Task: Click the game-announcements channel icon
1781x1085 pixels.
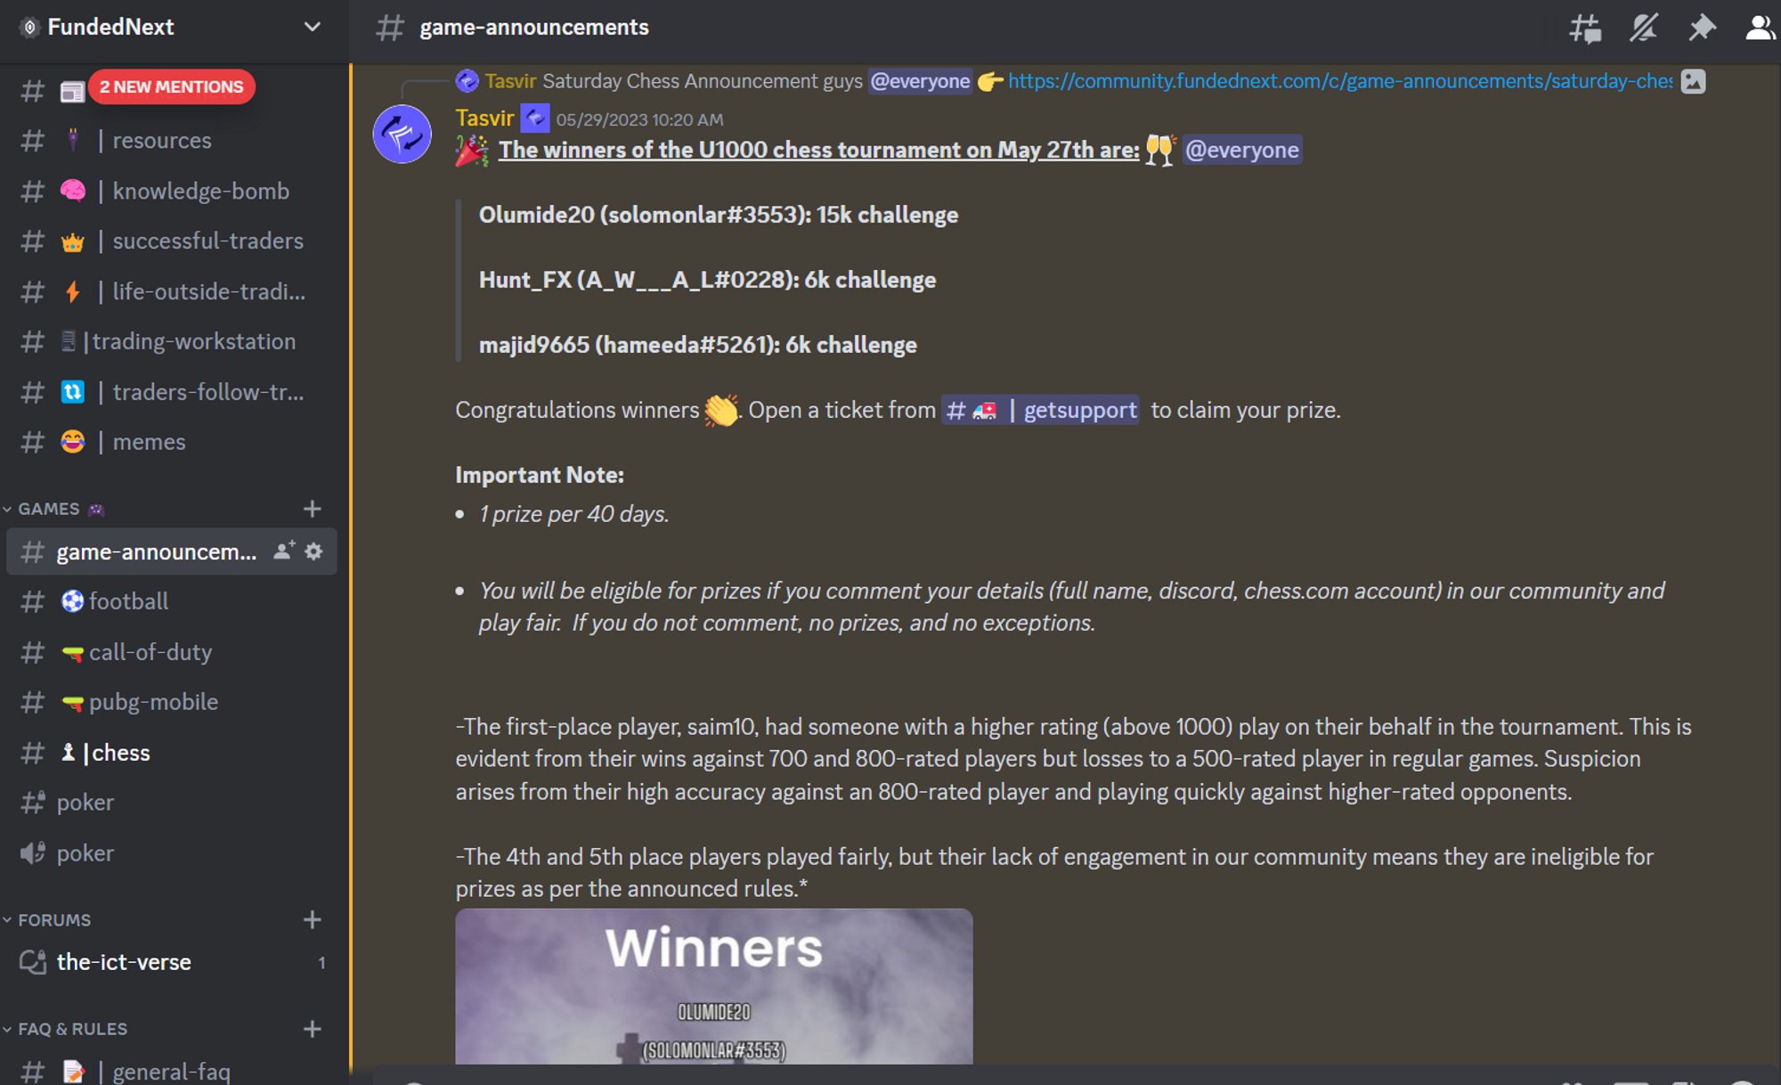Action: point(35,552)
